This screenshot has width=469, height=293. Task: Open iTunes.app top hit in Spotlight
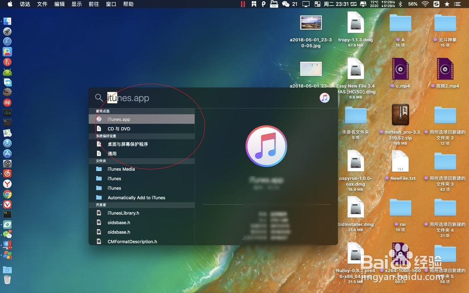click(x=142, y=119)
